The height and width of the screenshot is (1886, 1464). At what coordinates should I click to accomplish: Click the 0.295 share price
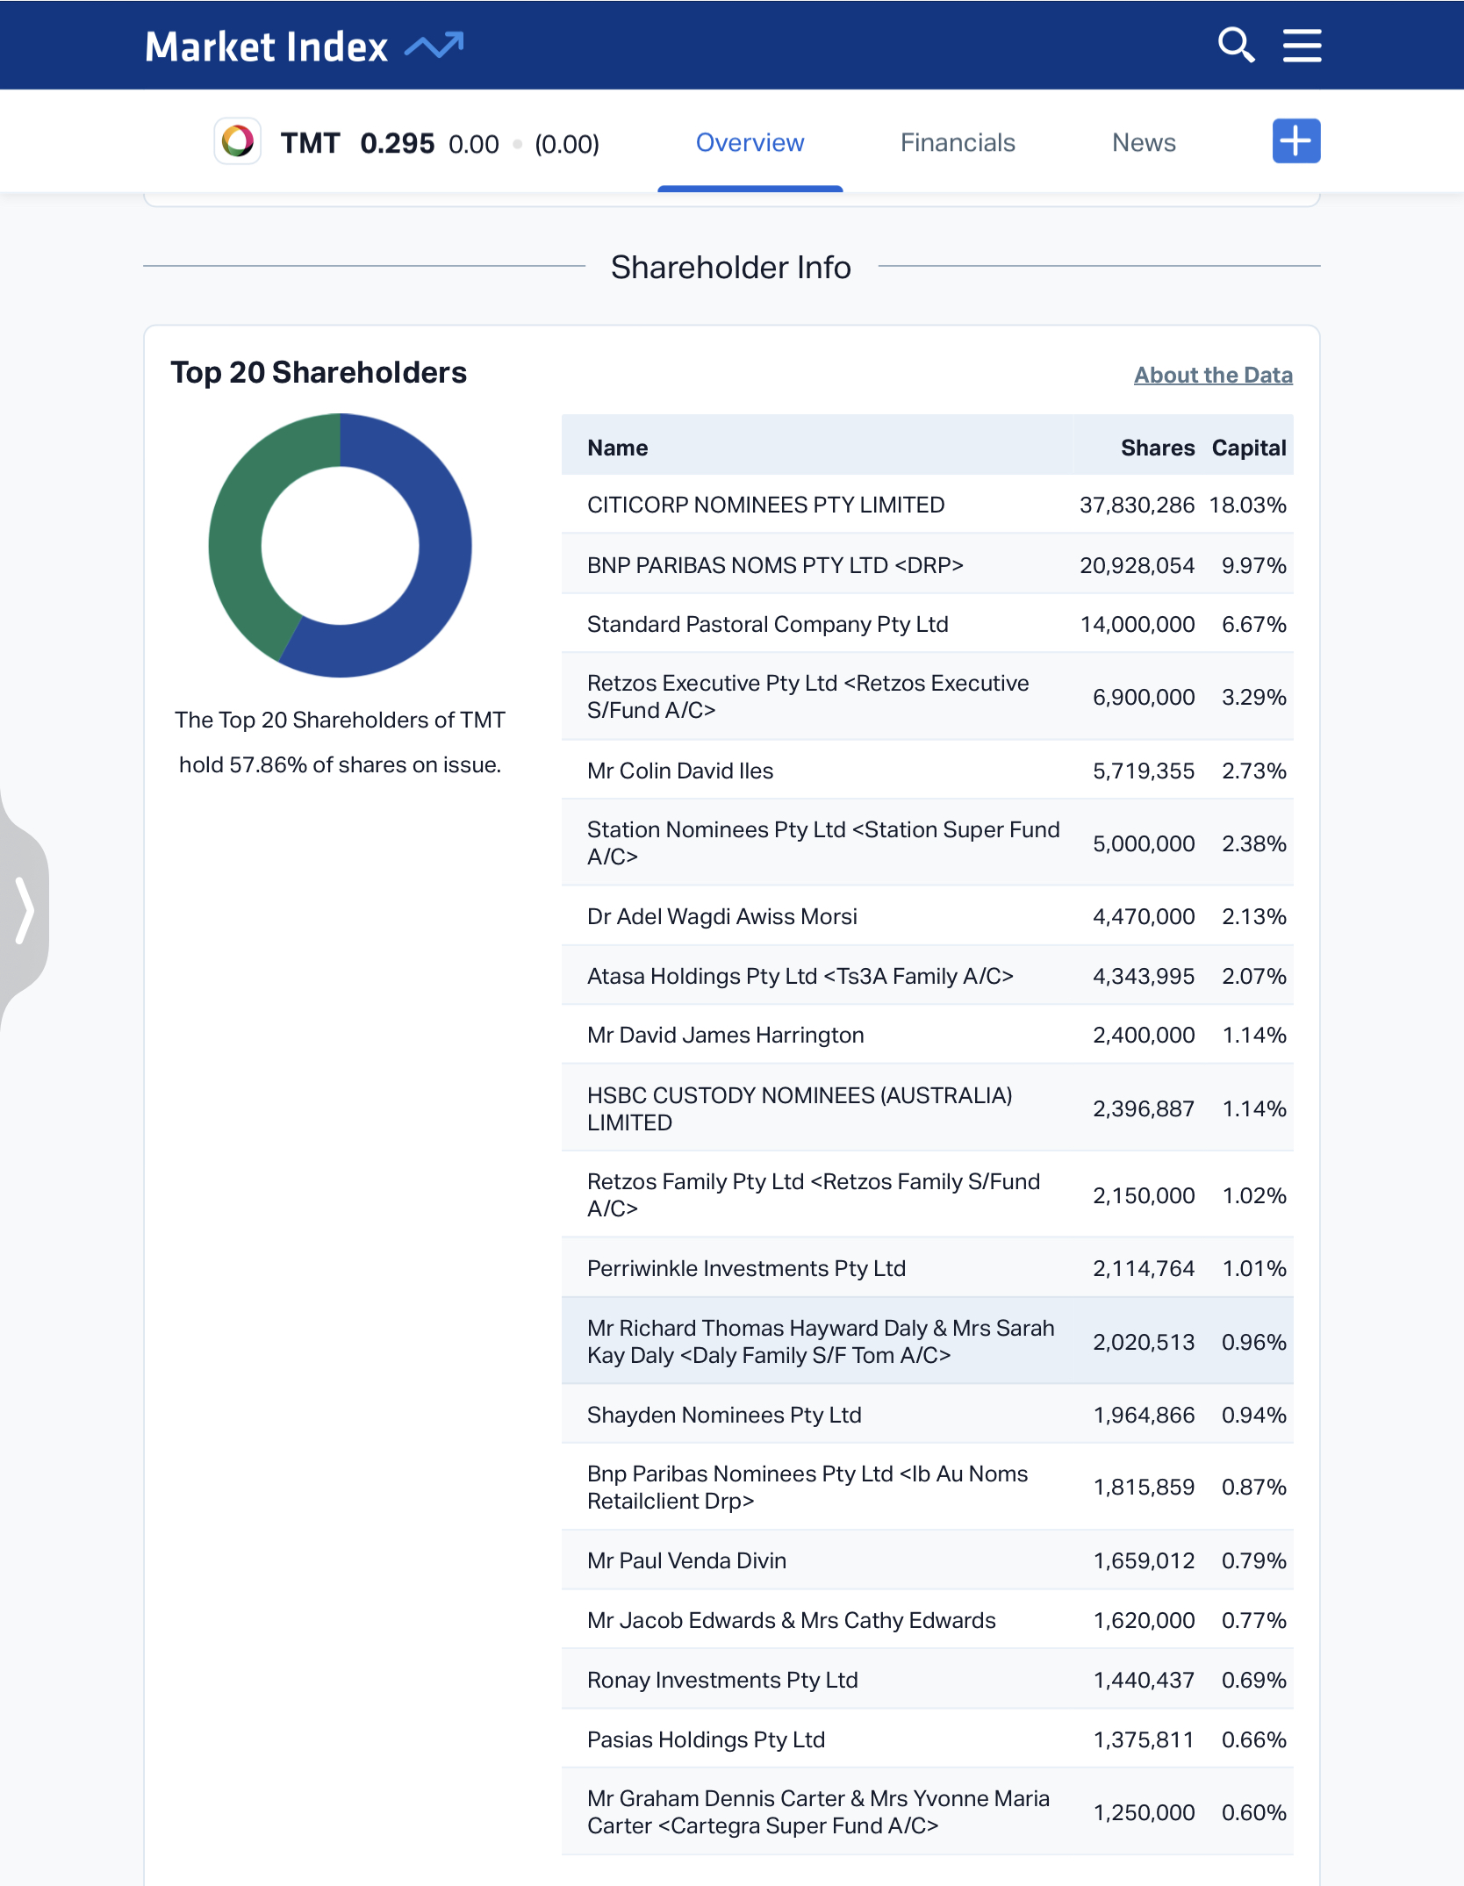[x=397, y=143]
